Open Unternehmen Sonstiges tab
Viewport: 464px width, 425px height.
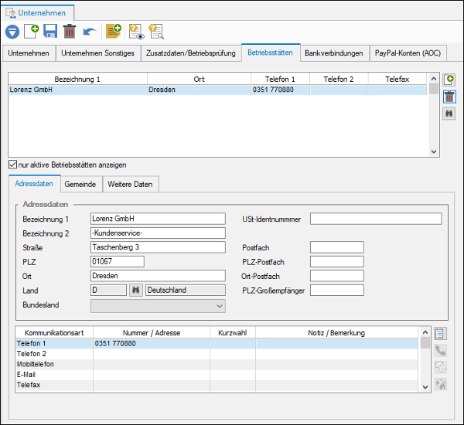pos(97,53)
